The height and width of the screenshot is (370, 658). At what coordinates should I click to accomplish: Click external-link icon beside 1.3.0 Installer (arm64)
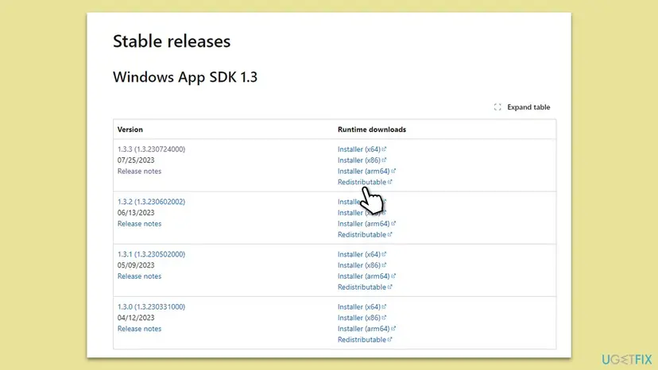click(x=393, y=328)
